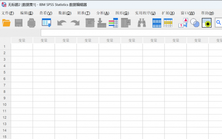Select row header 6
The image size is (222, 139).
(x=5, y=79)
